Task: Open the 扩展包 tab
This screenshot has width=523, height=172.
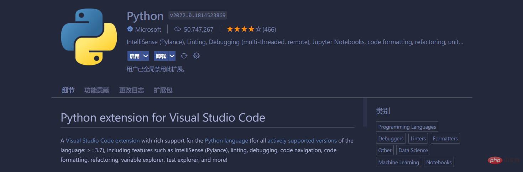Action: pyautogui.click(x=163, y=90)
